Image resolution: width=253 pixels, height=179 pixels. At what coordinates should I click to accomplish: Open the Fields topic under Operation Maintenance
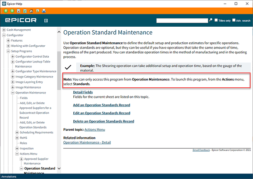(x=24, y=98)
